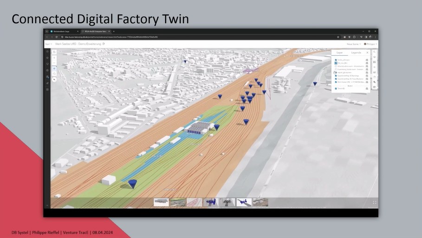Open the Start dropdown menu
The height and width of the screenshot is (238, 422).
coord(48,44)
